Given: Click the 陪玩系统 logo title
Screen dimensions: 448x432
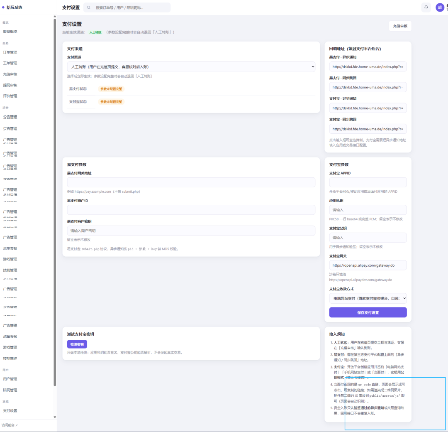Looking at the screenshot, I should [14, 7].
